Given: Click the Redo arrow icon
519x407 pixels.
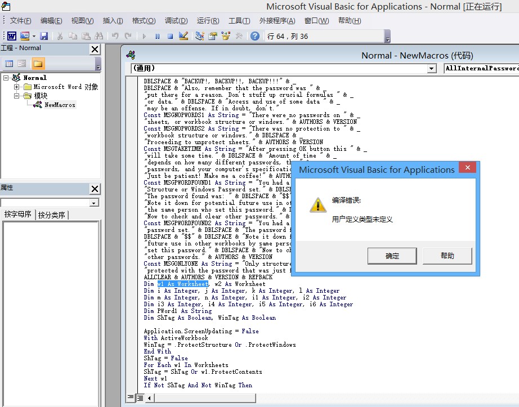Looking at the screenshot, I should click(128, 35).
